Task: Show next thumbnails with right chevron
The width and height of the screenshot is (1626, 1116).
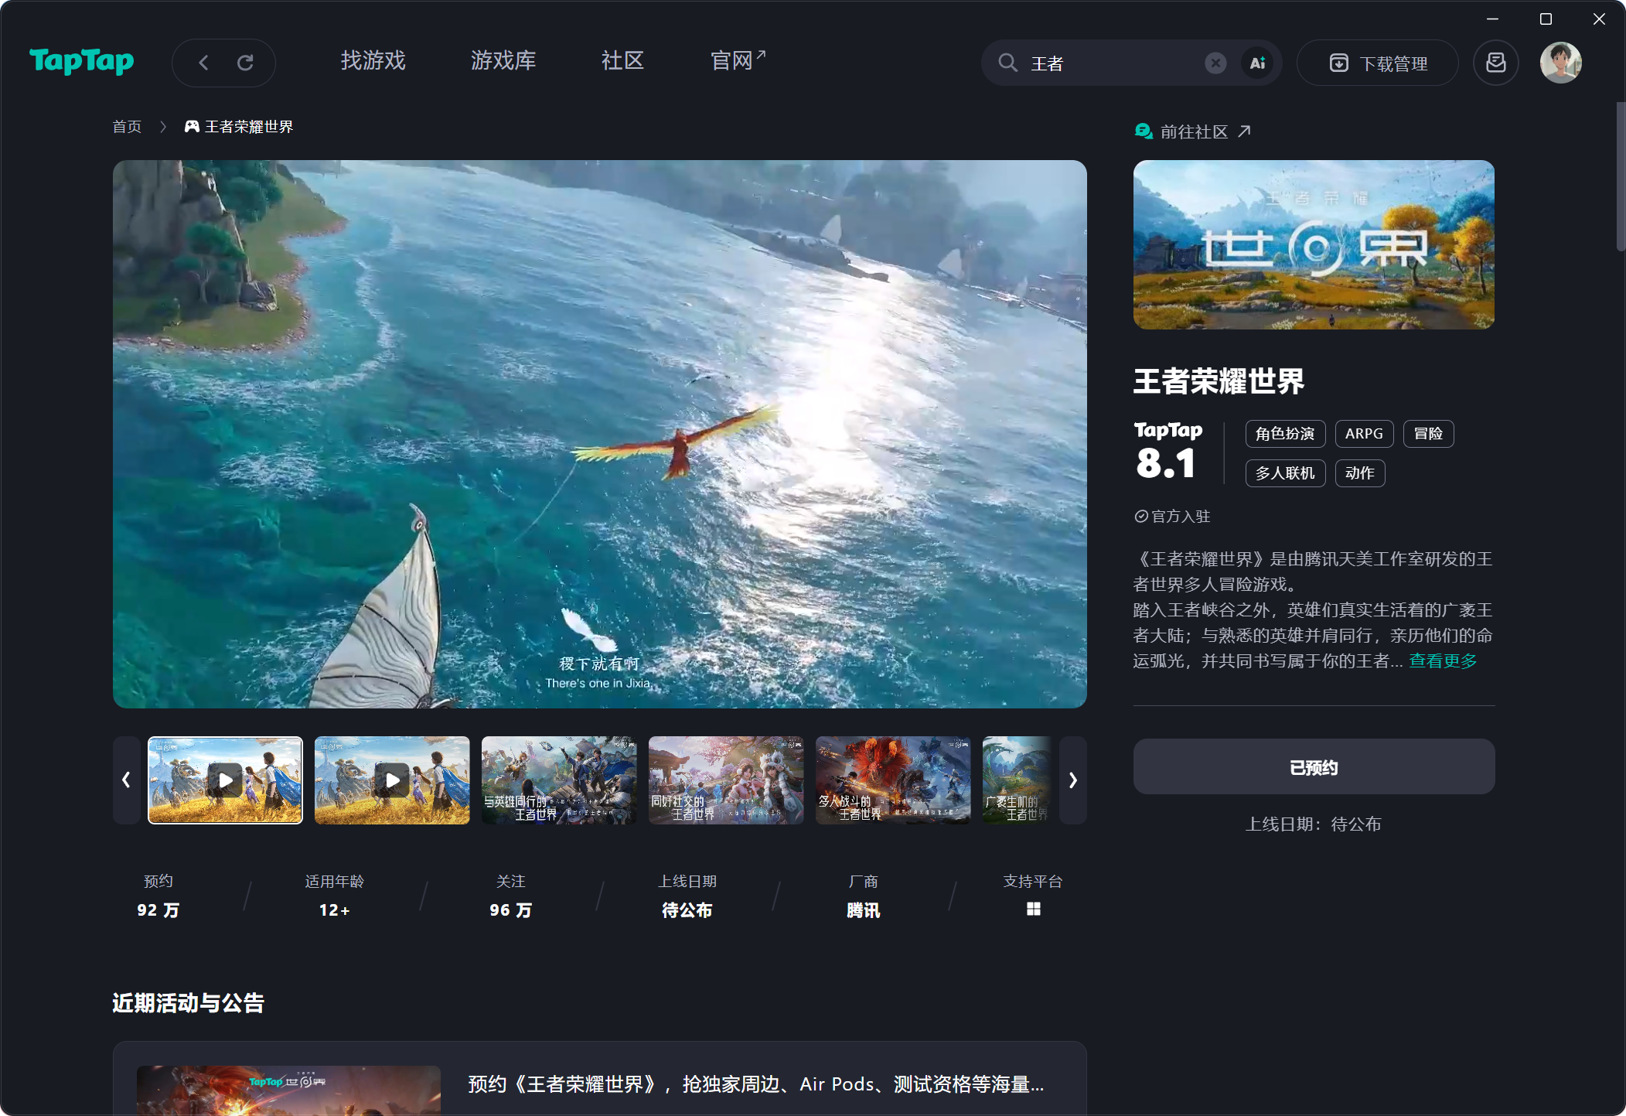Action: pos(1072,780)
